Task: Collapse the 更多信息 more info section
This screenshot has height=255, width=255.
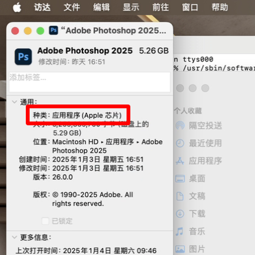Action: (x=14, y=237)
